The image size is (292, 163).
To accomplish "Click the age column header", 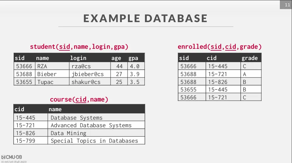I will point(116,58).
